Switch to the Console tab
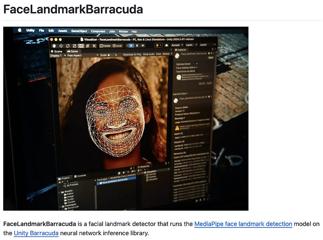 pyautogui.click(x=81, y=175)
